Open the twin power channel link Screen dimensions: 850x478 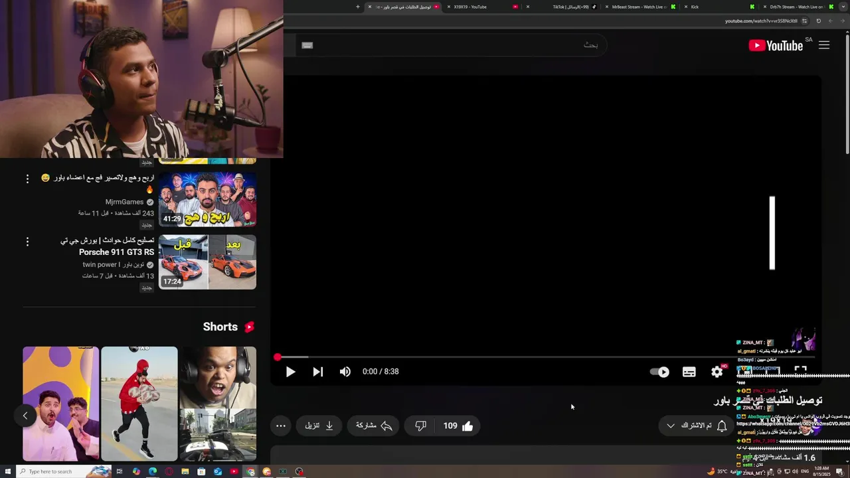113,264
